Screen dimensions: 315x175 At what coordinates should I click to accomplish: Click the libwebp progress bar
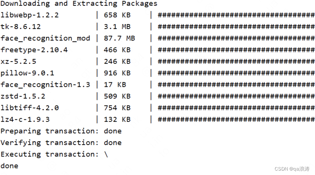pos(236,15)
